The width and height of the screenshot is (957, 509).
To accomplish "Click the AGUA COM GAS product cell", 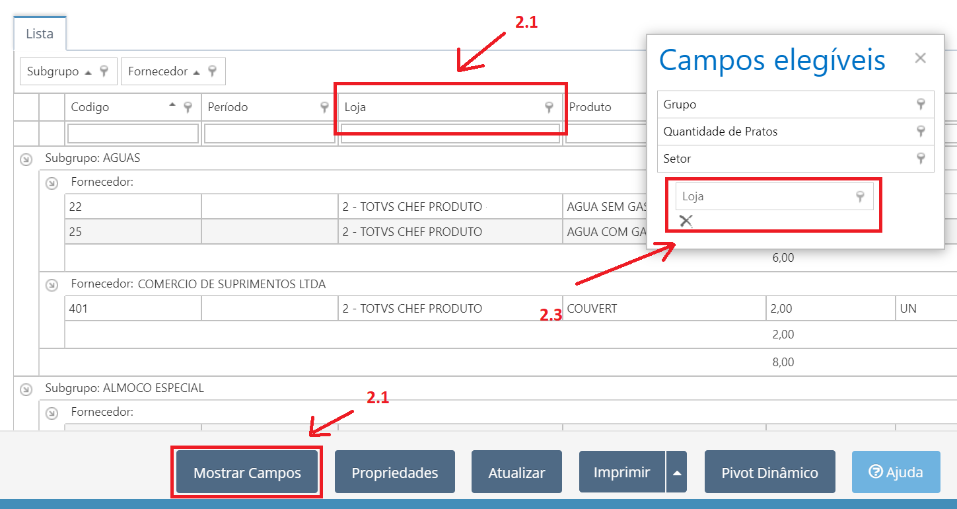I will click(605, 232).
